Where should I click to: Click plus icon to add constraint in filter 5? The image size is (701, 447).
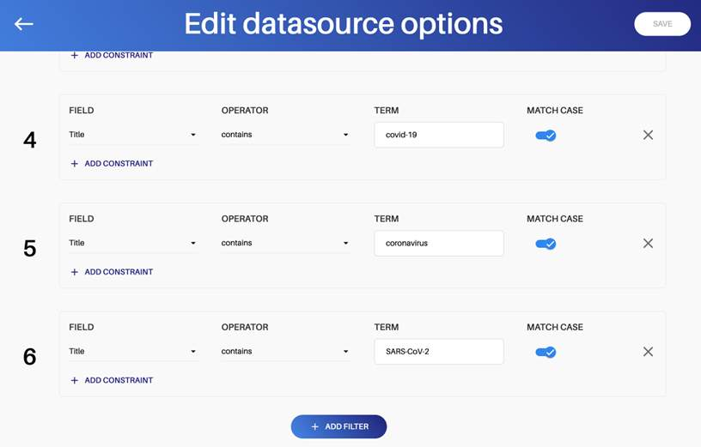[x=75, y=272]
